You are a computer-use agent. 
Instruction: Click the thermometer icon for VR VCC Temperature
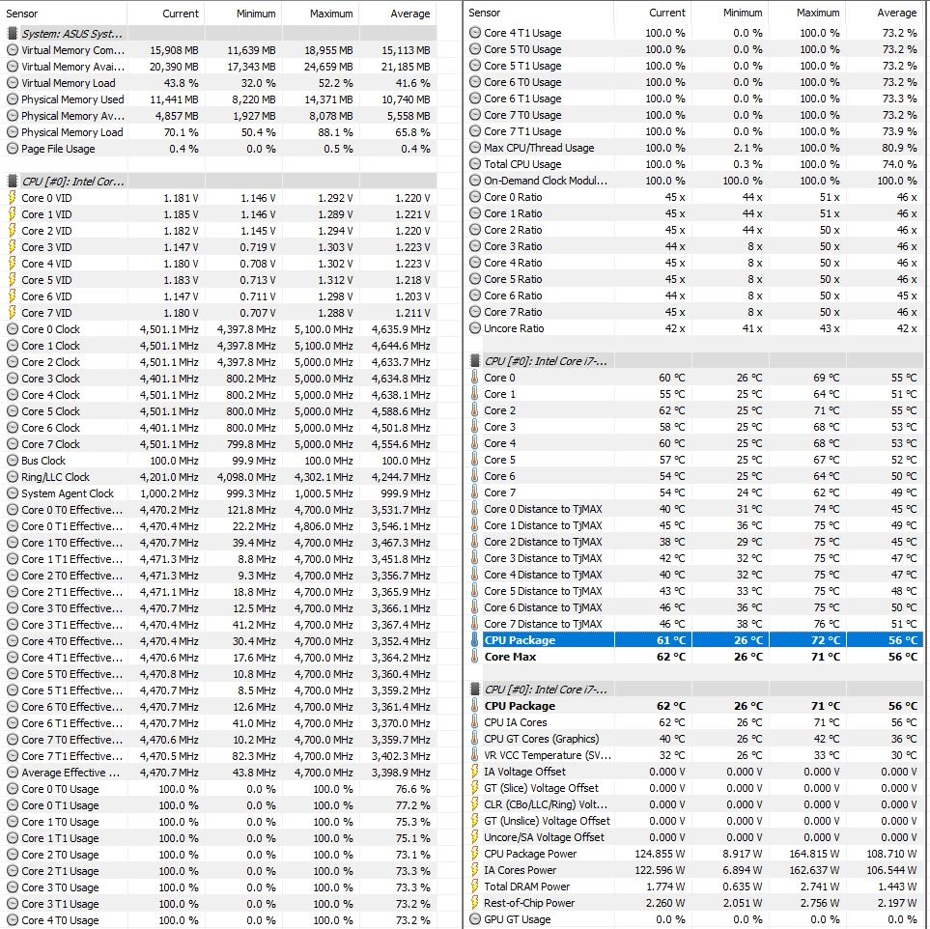pos(474,754)
